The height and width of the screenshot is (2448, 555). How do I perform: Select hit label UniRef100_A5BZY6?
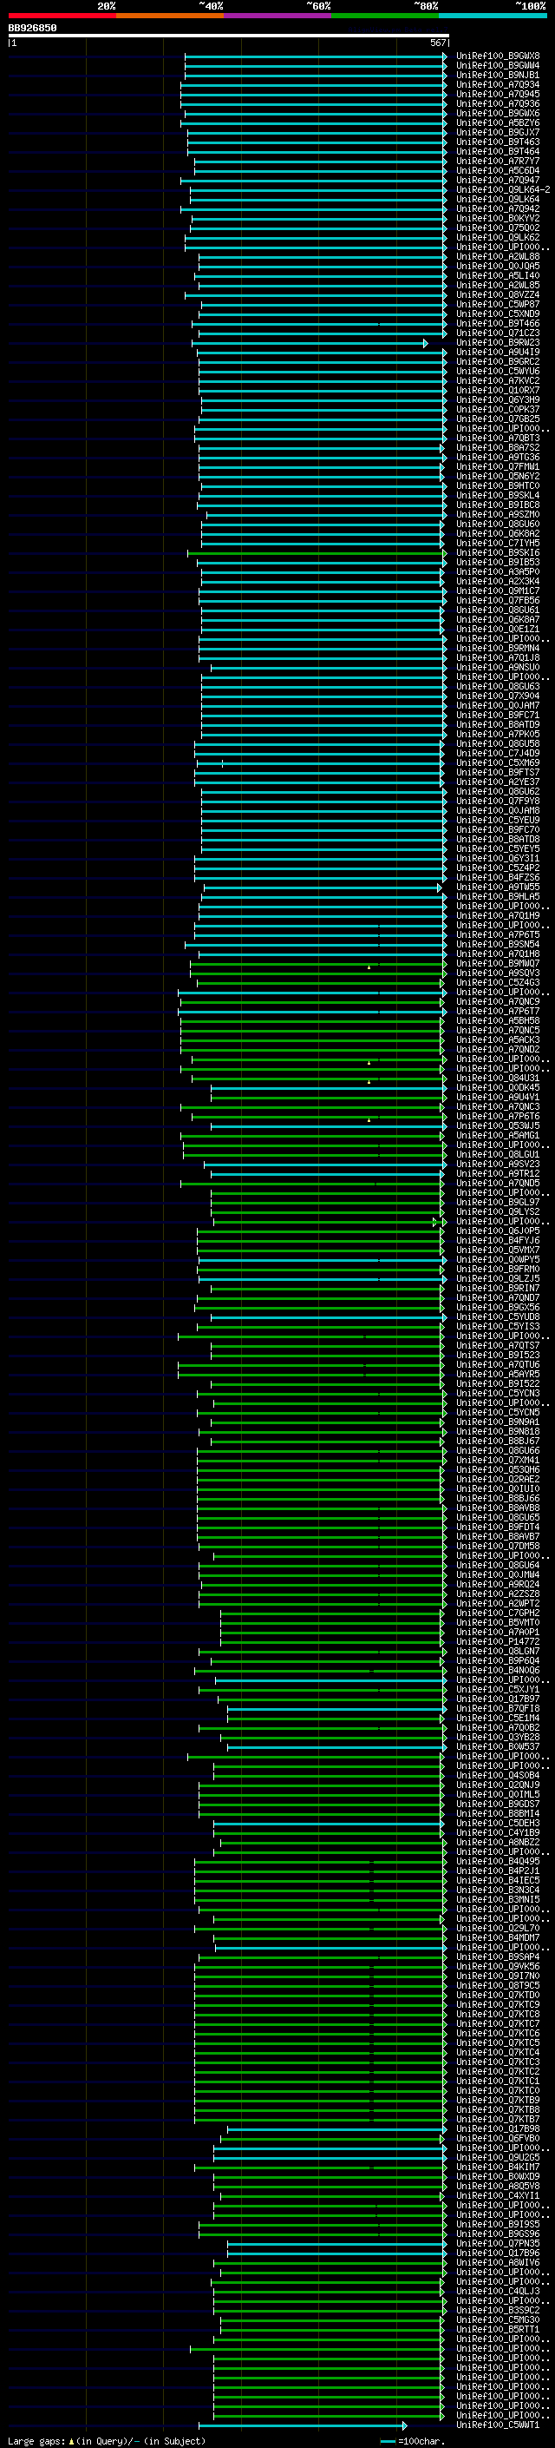click(498, 122)
